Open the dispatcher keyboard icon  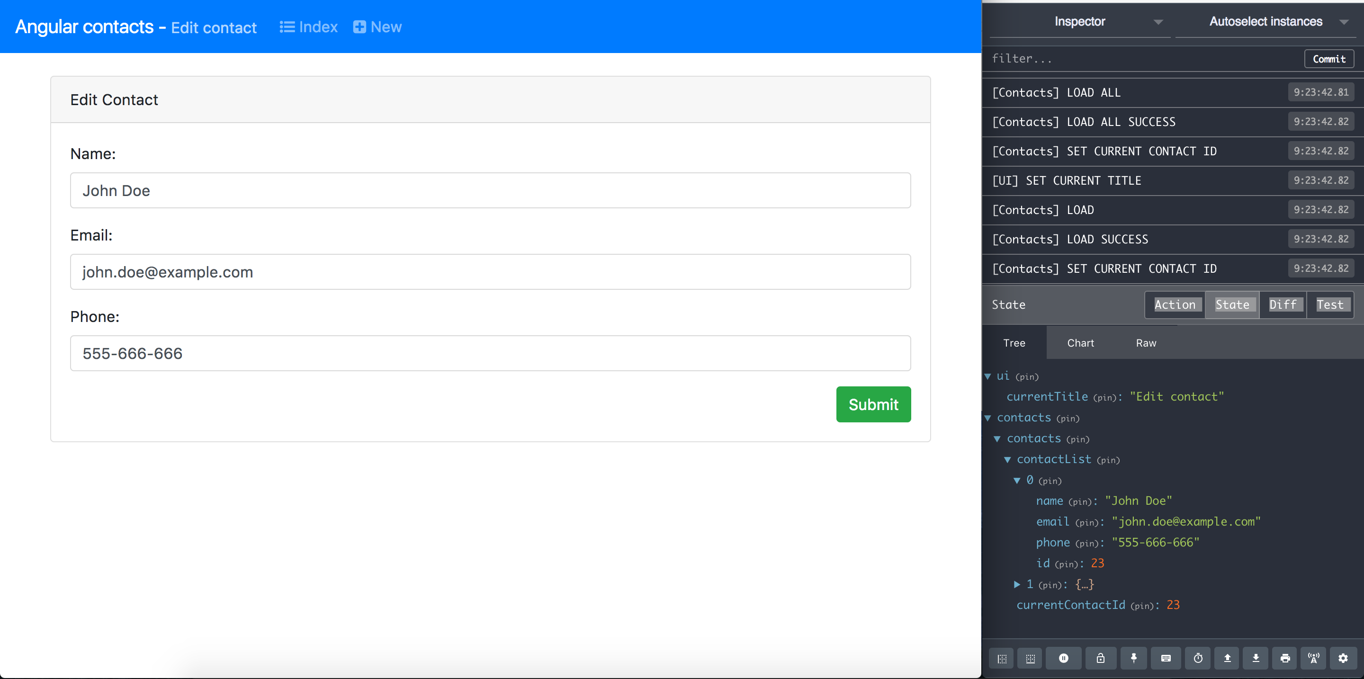1166,658
